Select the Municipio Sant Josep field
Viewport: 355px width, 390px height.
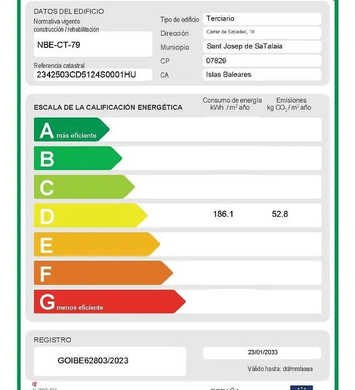point(262,46)
